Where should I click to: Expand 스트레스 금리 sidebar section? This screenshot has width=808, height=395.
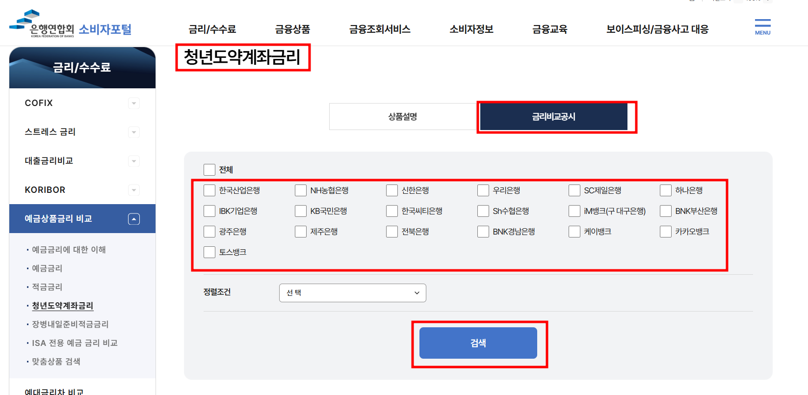pyautogui.click(x=134, y=132)
